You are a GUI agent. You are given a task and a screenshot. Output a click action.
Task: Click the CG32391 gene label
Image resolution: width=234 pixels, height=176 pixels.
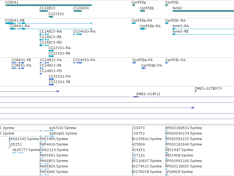pos(56,14)
